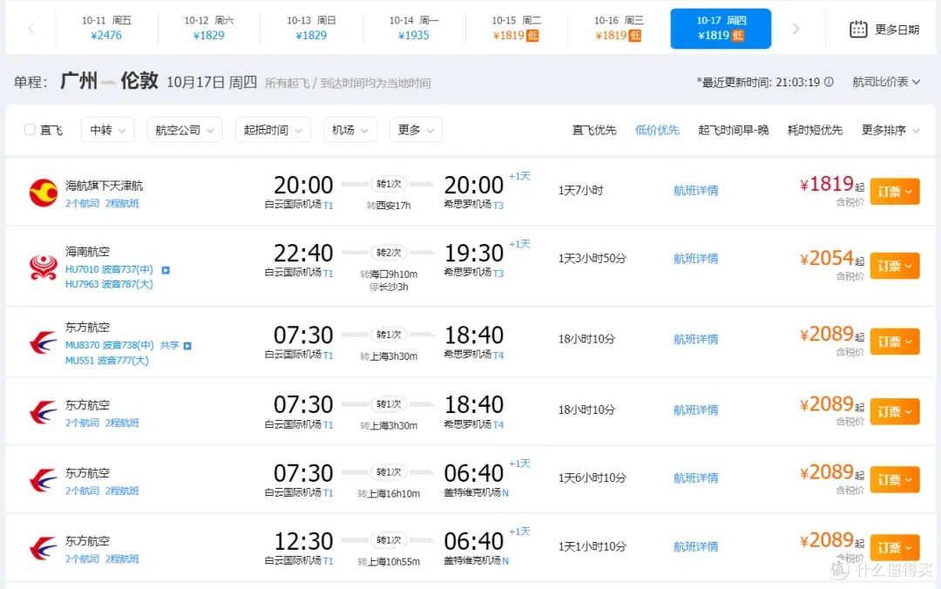Click the play icon next to HU7010
Image resolution: width=941 pixels, height=589 pixels.
click(x=166, y=270)
